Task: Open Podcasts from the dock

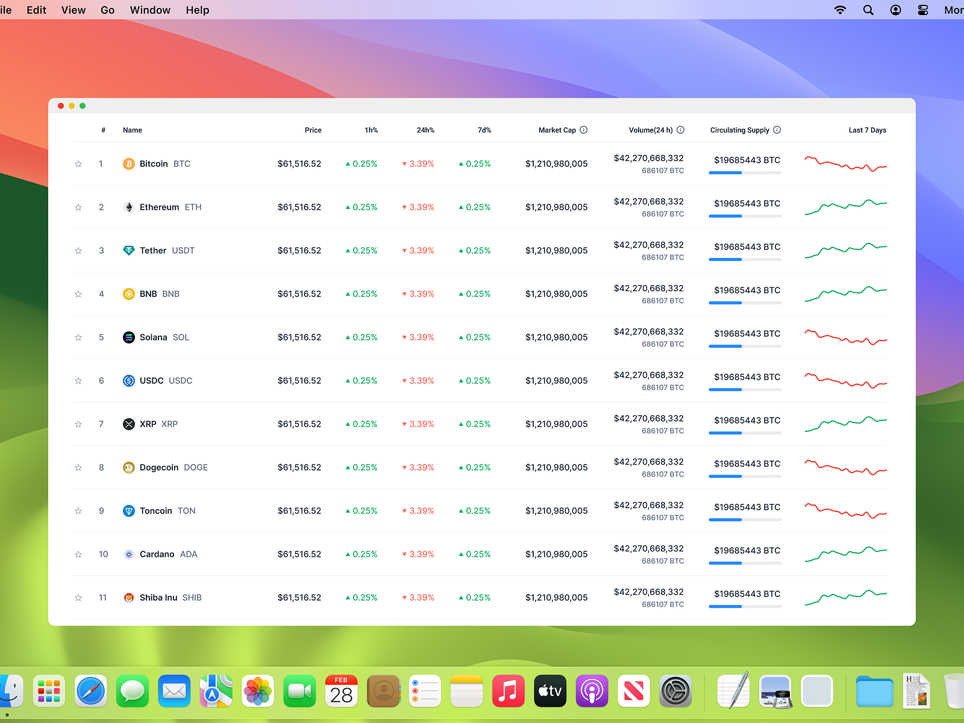Action: [592, 691]
